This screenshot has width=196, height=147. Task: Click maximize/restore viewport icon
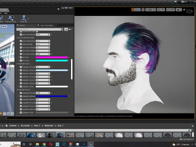(x=184, y=10)
